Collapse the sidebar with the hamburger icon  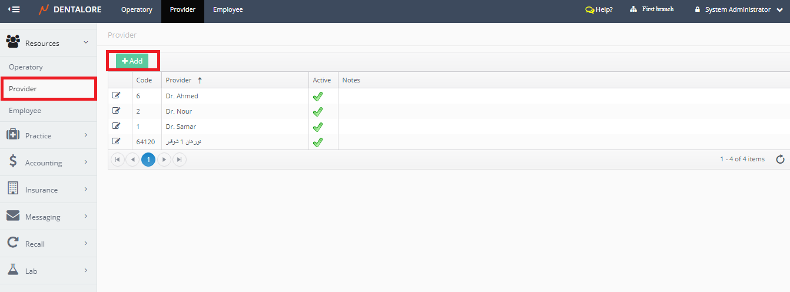14,9
